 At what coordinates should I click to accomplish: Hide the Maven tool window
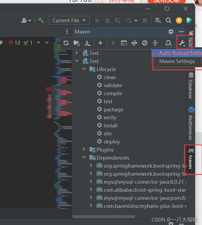[181, 32]
